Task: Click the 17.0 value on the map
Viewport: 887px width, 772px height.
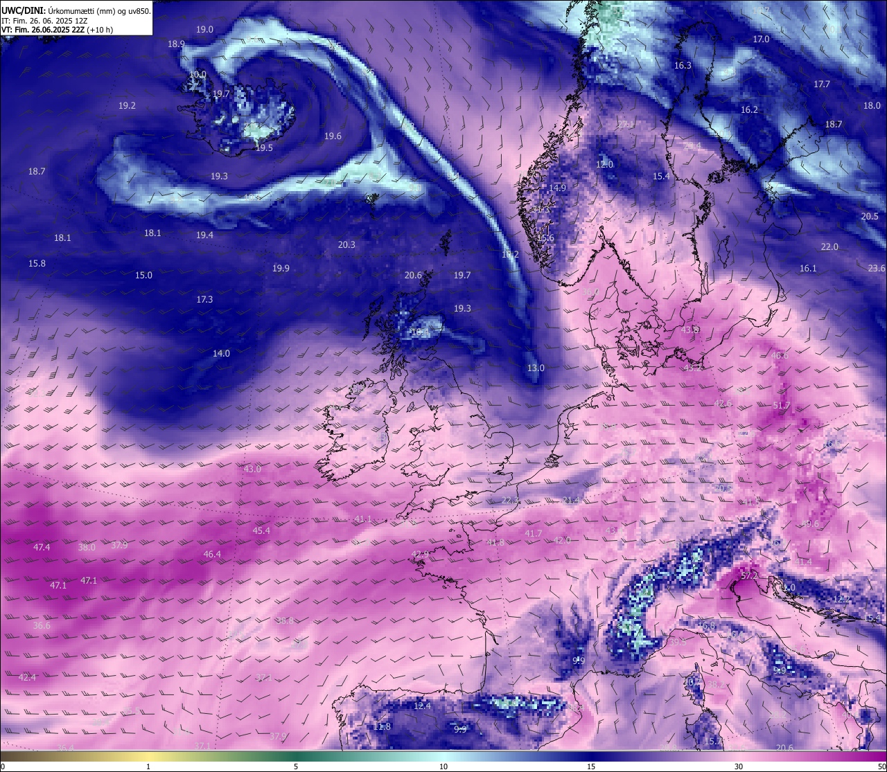Action: point(761,39)
